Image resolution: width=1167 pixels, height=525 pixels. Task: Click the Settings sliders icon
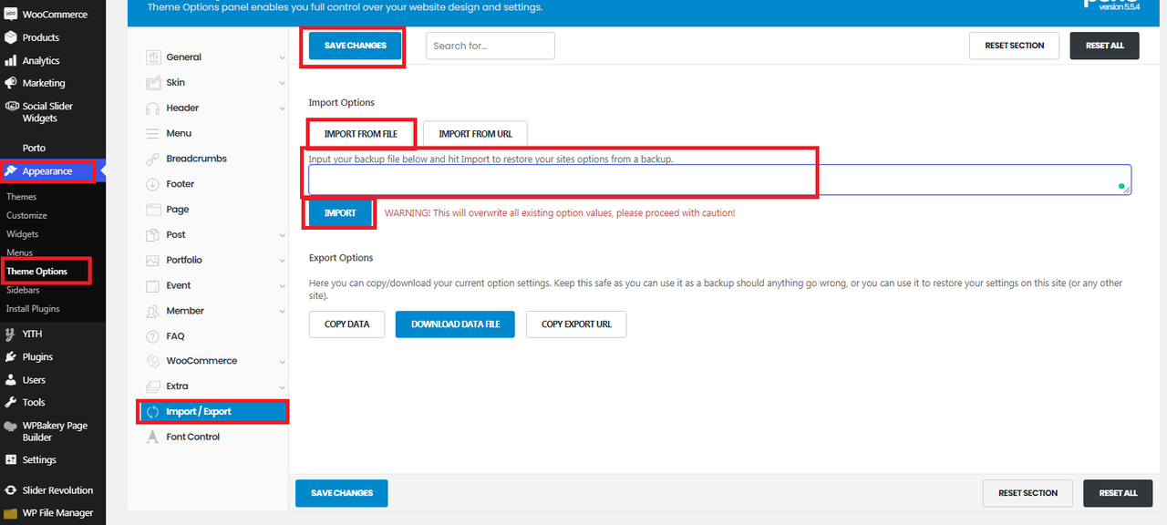click(x=11, y=460)
